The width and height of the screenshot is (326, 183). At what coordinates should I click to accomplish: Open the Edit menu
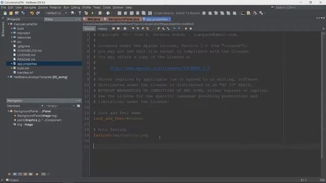11,8
